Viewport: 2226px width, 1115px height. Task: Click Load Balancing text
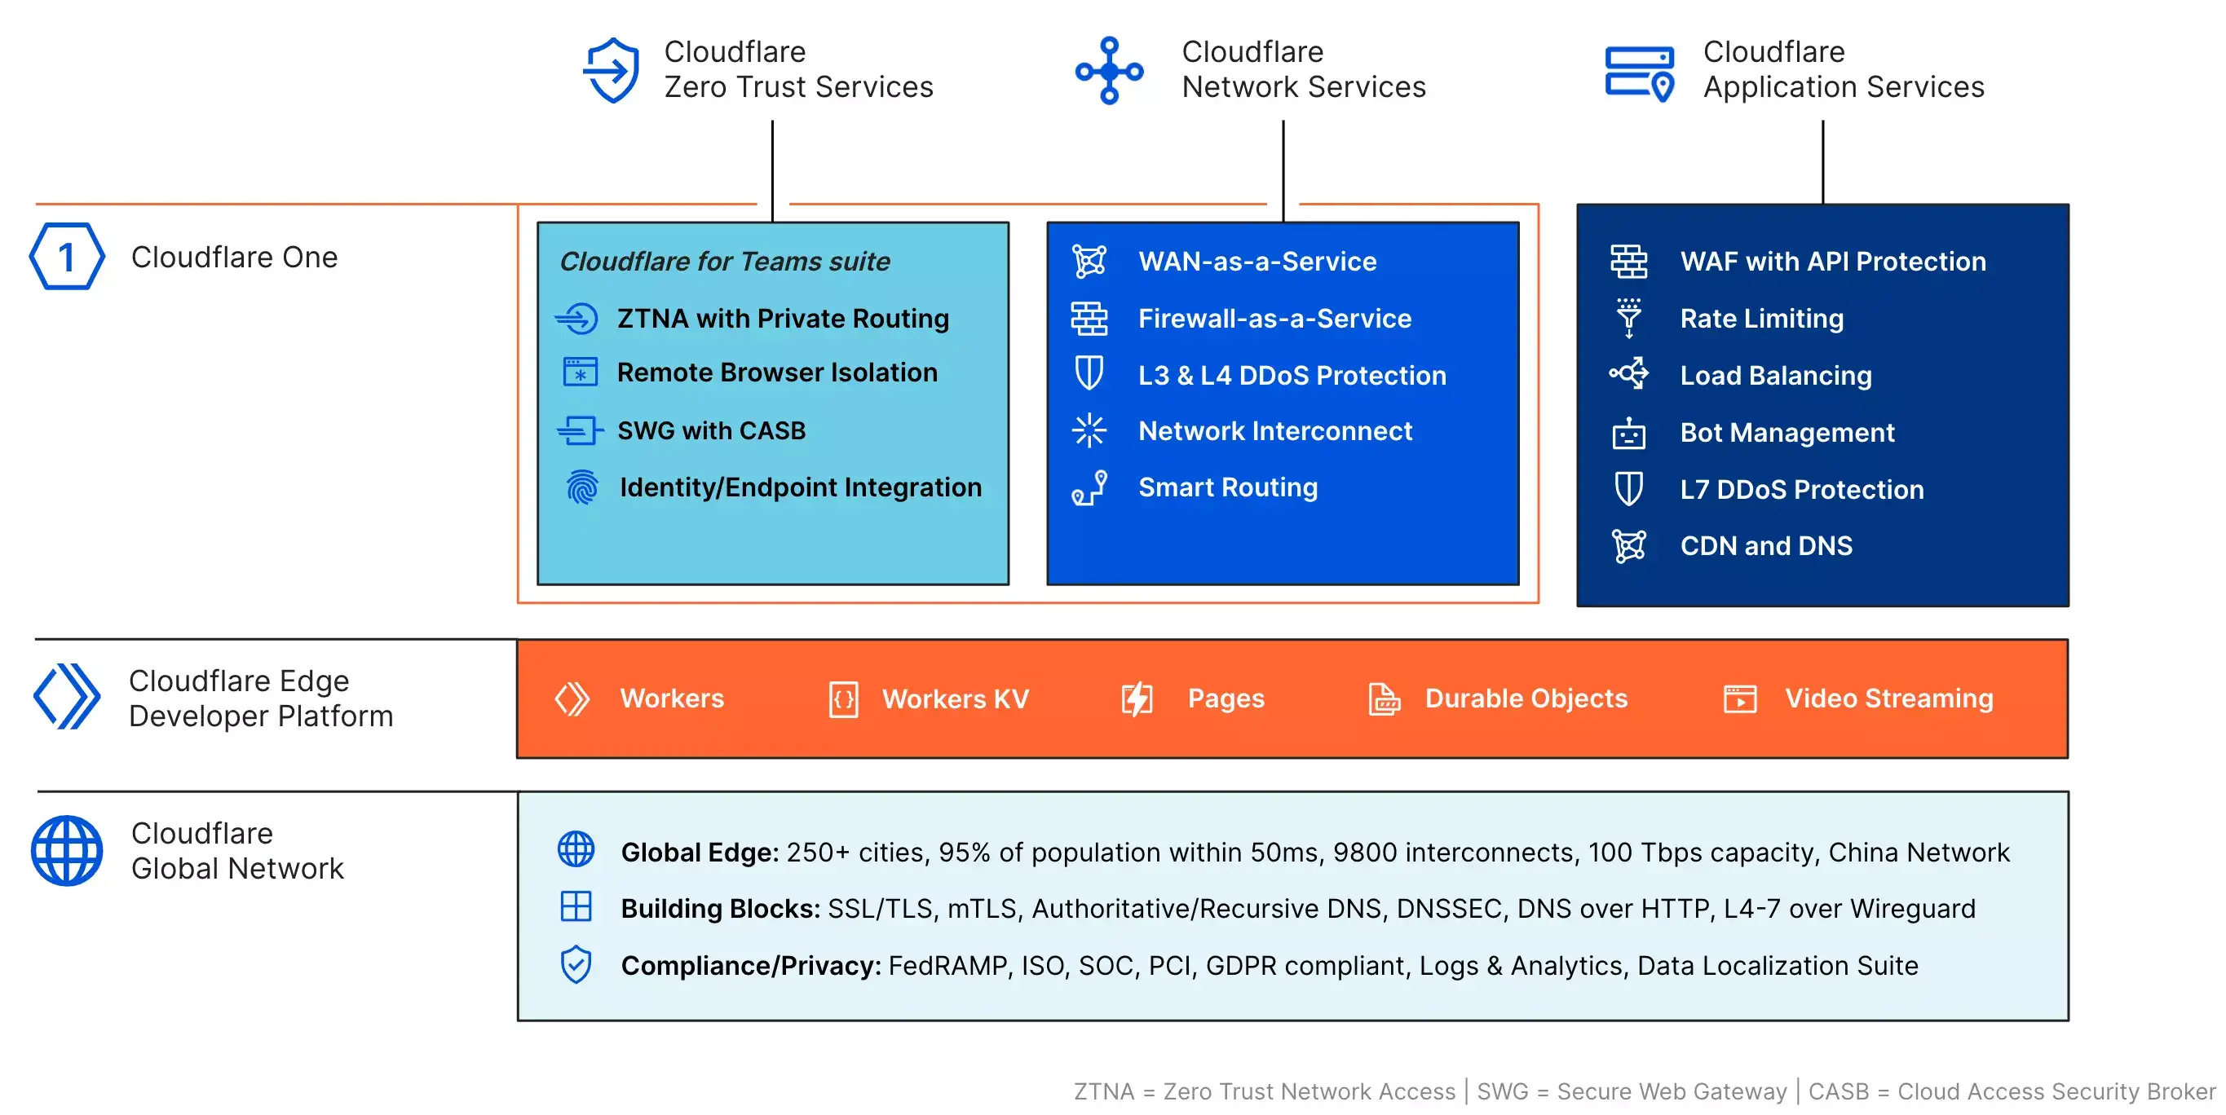tap(1776, 375)
